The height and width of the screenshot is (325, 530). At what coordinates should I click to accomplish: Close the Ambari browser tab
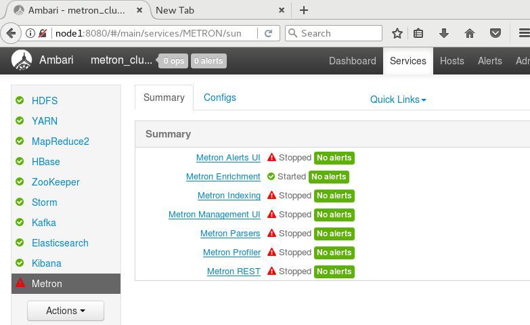(139, 10)
